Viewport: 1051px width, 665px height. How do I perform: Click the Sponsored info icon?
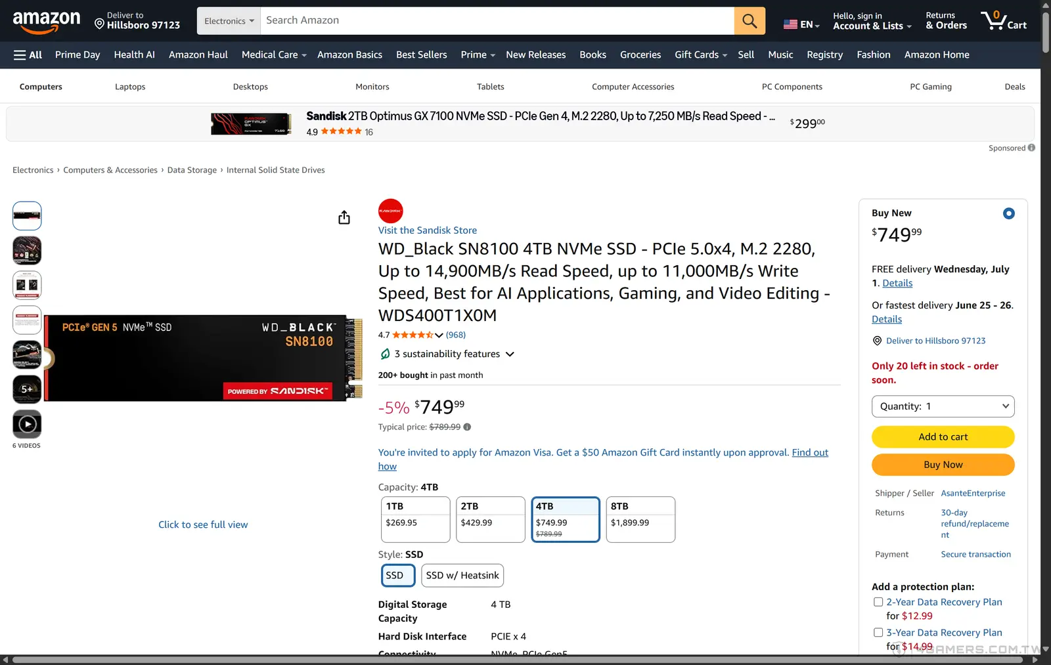pyautogui.click(x=1031, y=148)
